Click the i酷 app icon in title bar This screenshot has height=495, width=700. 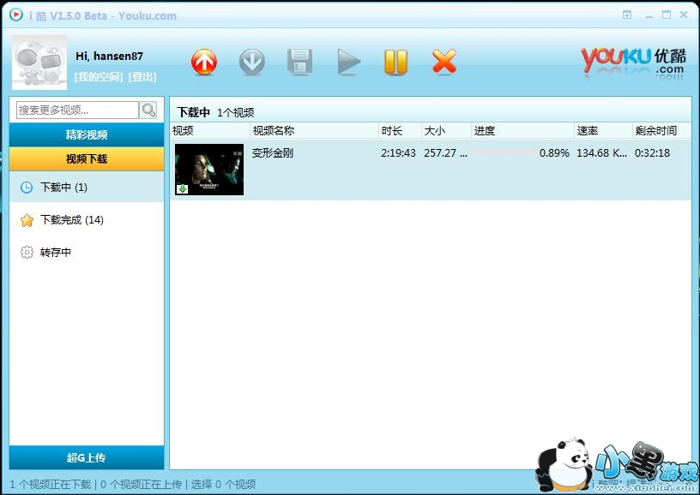tap(16, 15)
